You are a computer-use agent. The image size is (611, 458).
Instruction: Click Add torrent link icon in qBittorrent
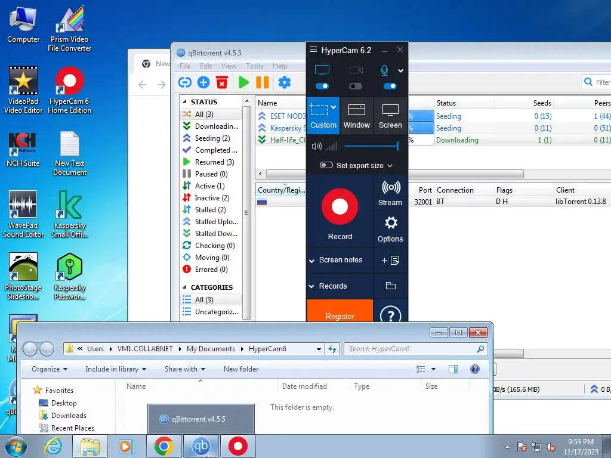coord(185,82)
